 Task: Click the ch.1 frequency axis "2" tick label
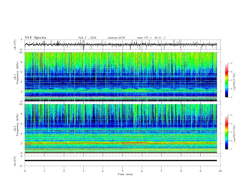(22, 91)
